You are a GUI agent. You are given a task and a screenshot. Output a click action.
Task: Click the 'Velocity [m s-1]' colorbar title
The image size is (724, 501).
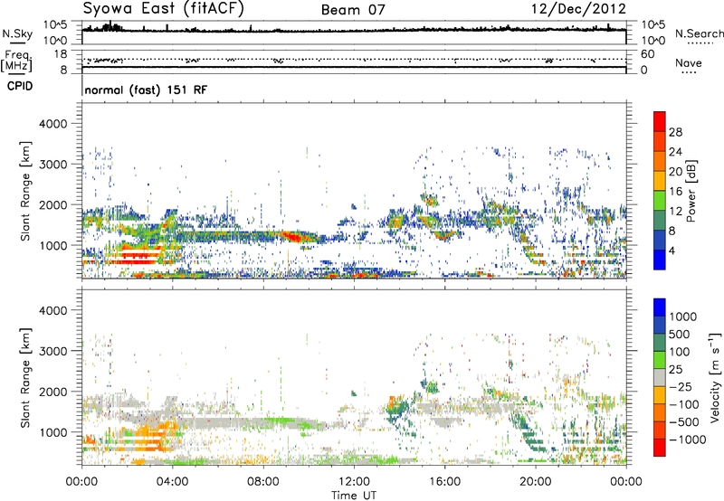(x=715, y=377)
